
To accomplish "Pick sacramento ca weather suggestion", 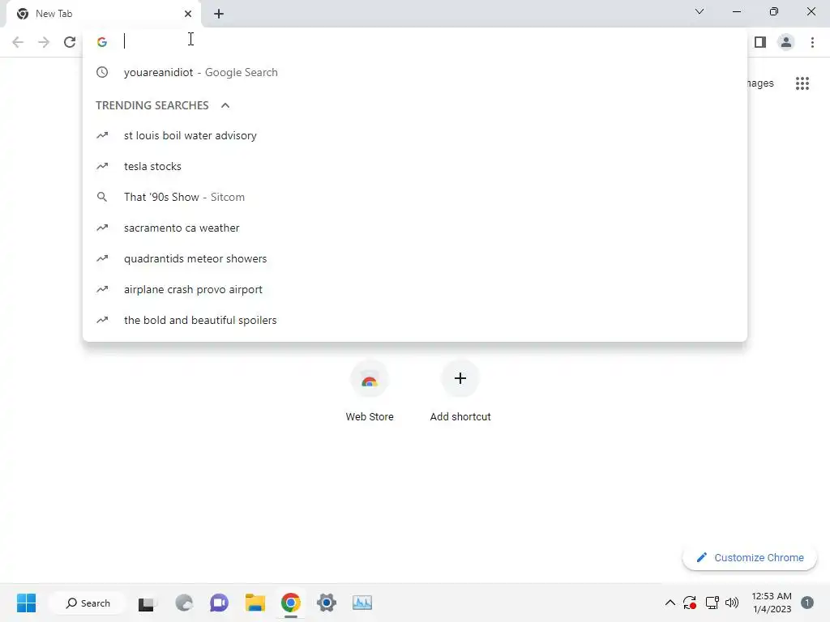I will pyautogui.click(x=415, y=228).
